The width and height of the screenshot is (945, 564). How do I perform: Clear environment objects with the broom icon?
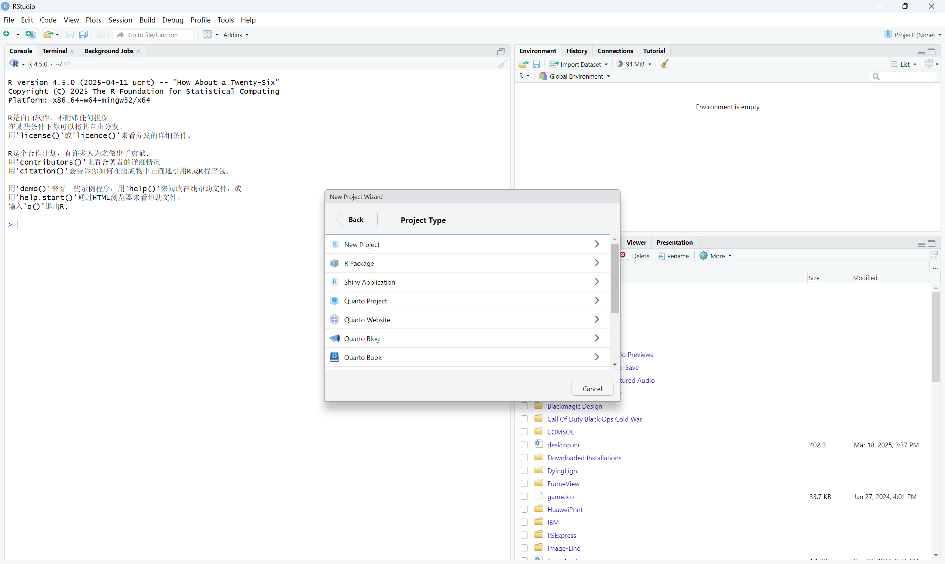(x=664, y=64)
